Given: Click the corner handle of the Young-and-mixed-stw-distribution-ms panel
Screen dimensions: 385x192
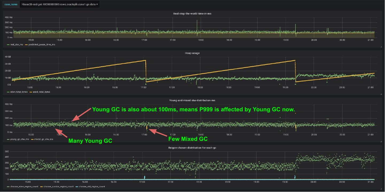Looking at the screenshot, I should click(381, 141).
